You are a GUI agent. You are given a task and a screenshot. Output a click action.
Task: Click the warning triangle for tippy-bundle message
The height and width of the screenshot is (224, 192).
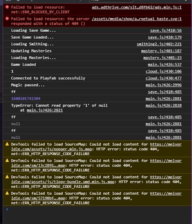[x=7, y=177]
